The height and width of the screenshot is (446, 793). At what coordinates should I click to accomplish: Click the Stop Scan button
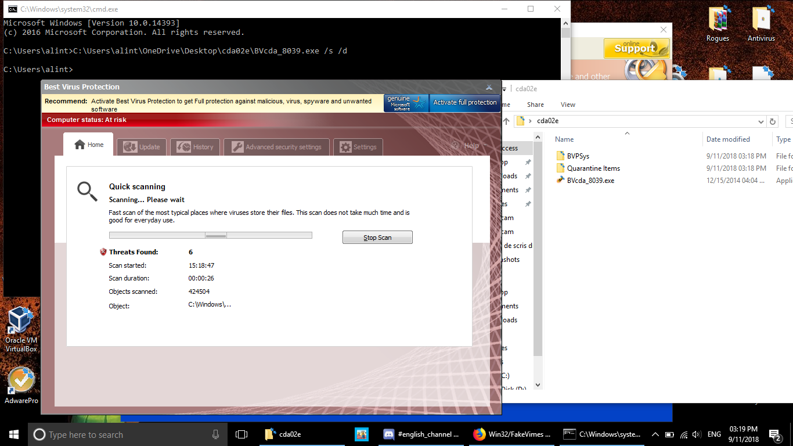tap(377, 238)
